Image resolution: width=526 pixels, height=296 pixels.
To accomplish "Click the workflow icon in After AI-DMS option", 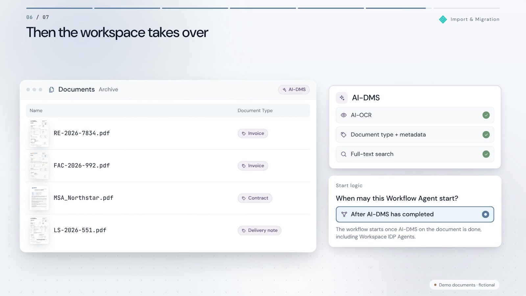I will [x=344, y=214].
